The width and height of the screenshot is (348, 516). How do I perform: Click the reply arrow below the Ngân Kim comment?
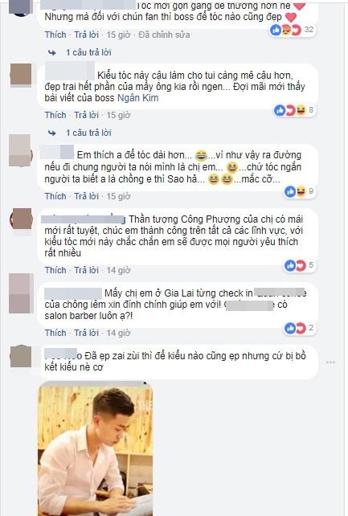pyautogui.click(x=52, y=133)
